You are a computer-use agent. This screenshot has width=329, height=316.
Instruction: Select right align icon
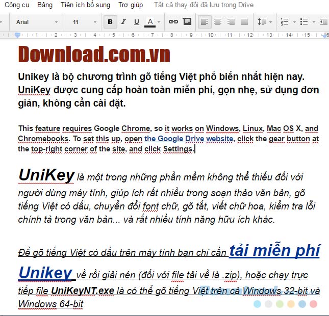tap(231, 21)
